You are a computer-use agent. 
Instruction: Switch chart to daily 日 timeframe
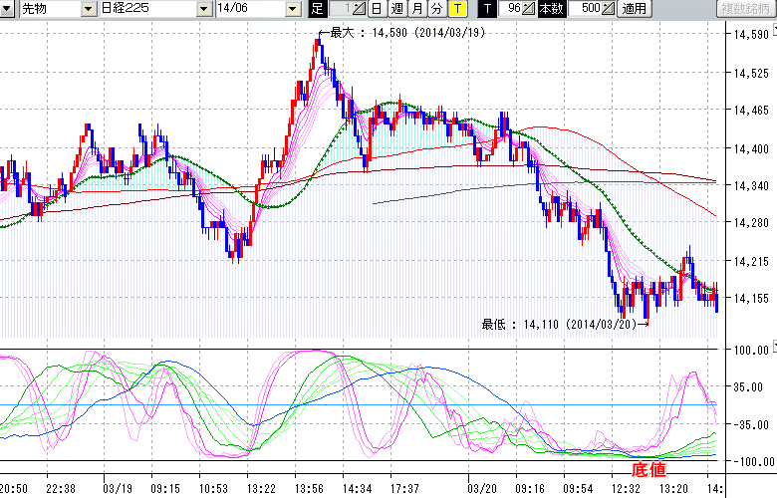376,9
